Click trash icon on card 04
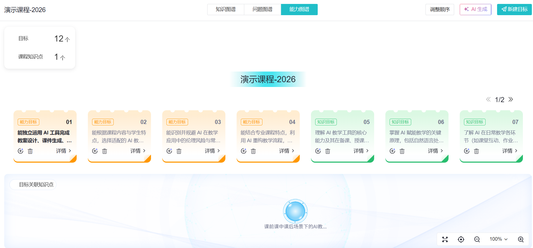Screen dimensions: 533x248 pos(253,151)
